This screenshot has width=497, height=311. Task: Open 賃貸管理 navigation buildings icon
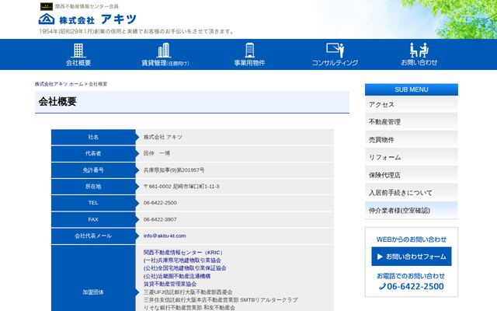[164, 51]
